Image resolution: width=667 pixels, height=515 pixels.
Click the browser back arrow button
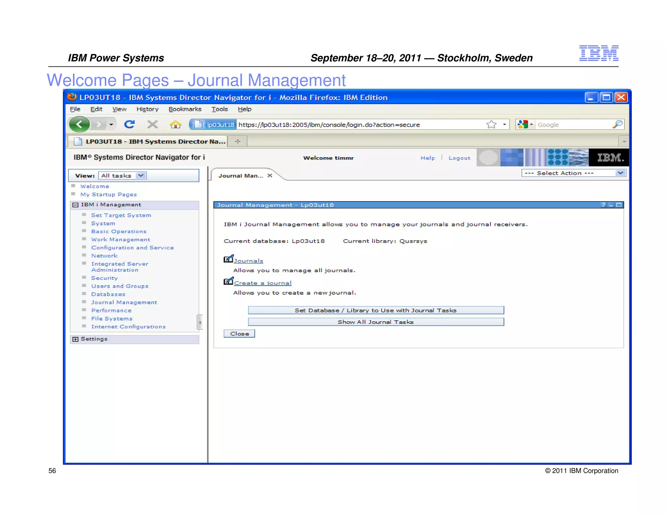tap(79, 124)
